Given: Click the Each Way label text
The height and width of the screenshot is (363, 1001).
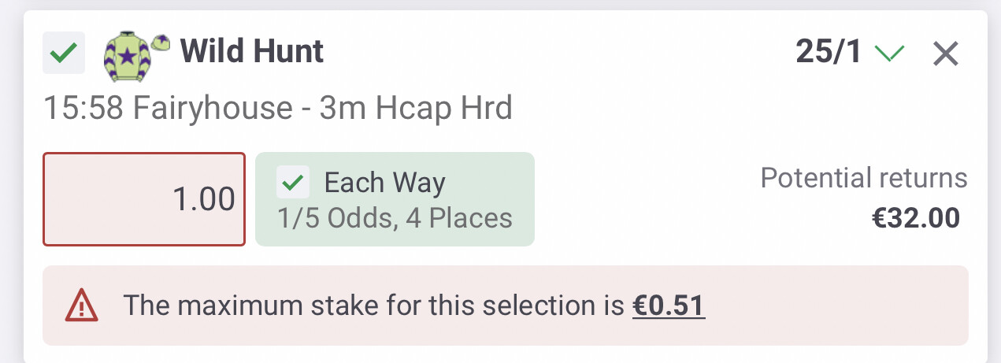Looking at the screenshot, I should (x=385, y=183).
